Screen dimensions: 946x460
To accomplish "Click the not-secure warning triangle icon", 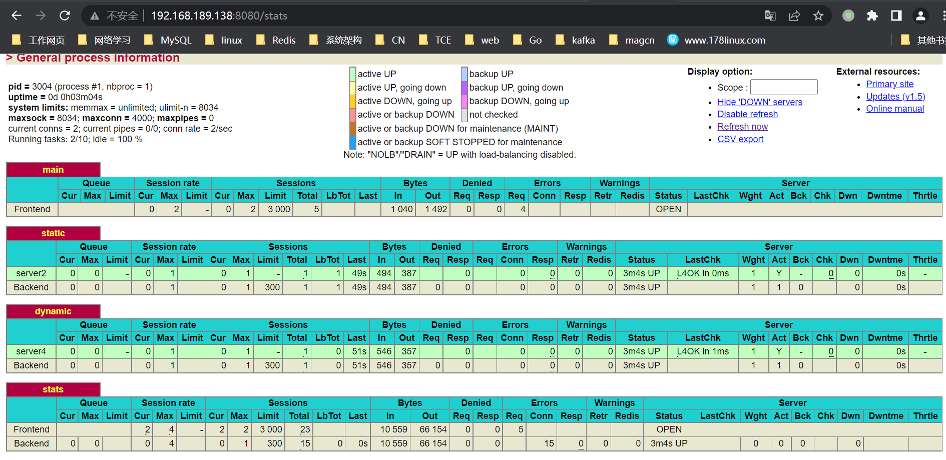I will tap(95, 16).
